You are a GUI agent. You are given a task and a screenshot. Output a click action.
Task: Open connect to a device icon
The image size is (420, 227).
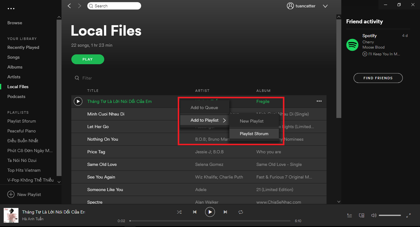(362, 216)
